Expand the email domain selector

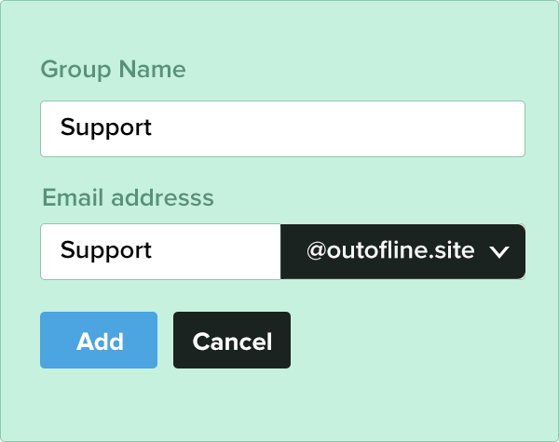tap(402, 251)
